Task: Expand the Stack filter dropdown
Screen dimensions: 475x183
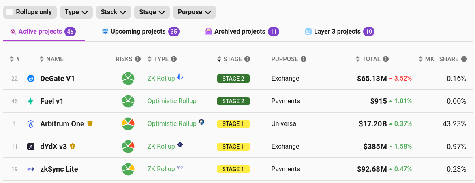Action: tap(113, 12)
